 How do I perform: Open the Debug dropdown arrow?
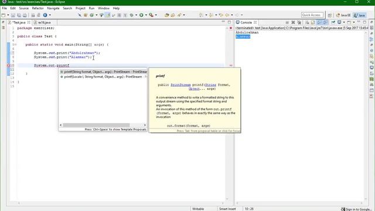coord(136,15)
